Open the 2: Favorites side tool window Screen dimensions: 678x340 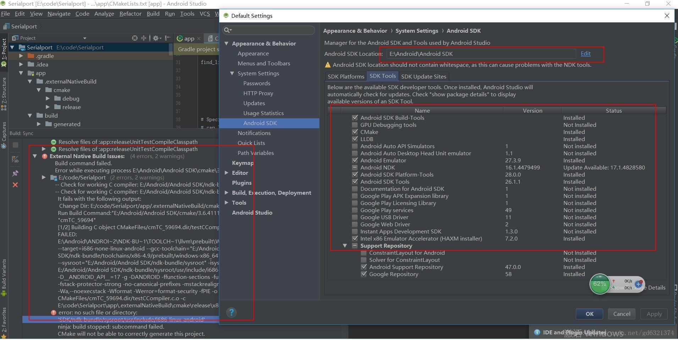[4, 322]
